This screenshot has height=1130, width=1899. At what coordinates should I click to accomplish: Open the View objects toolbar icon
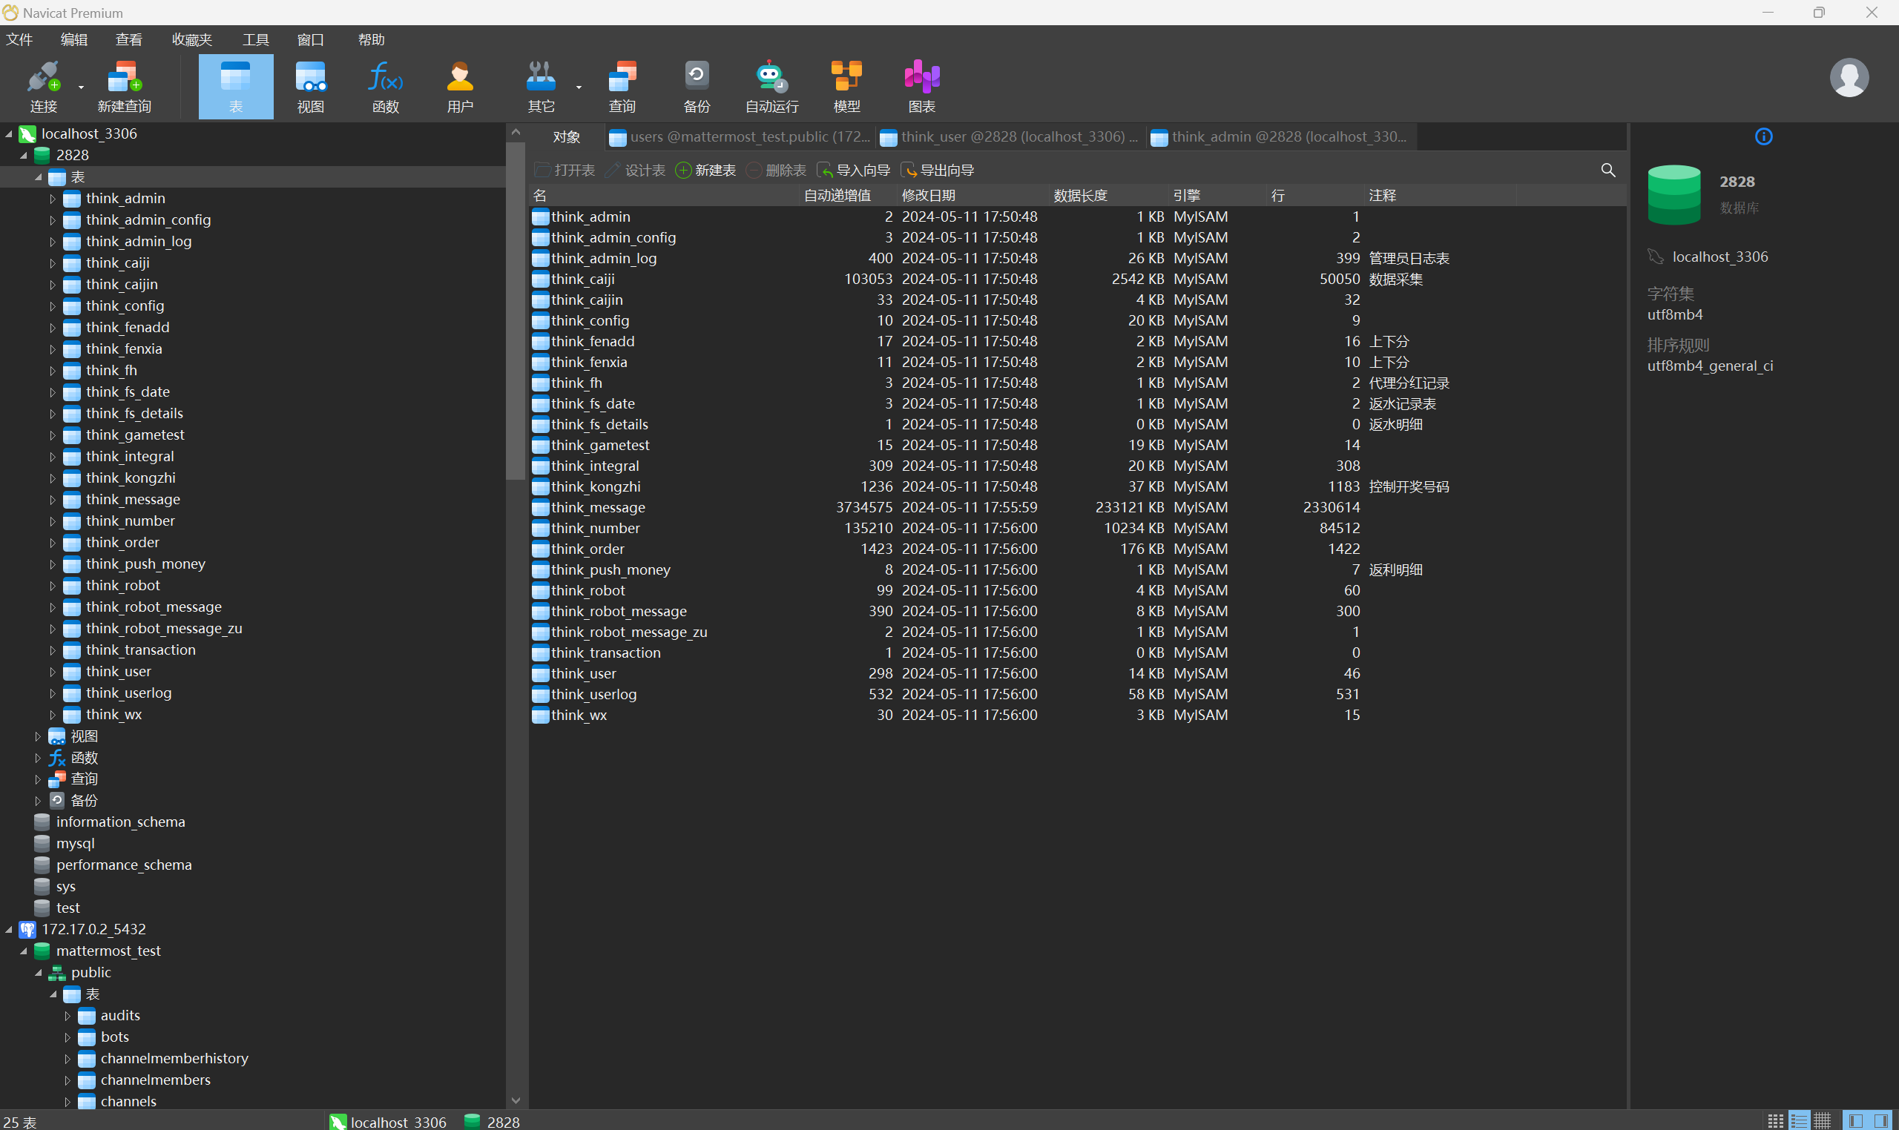pos(310,86)
